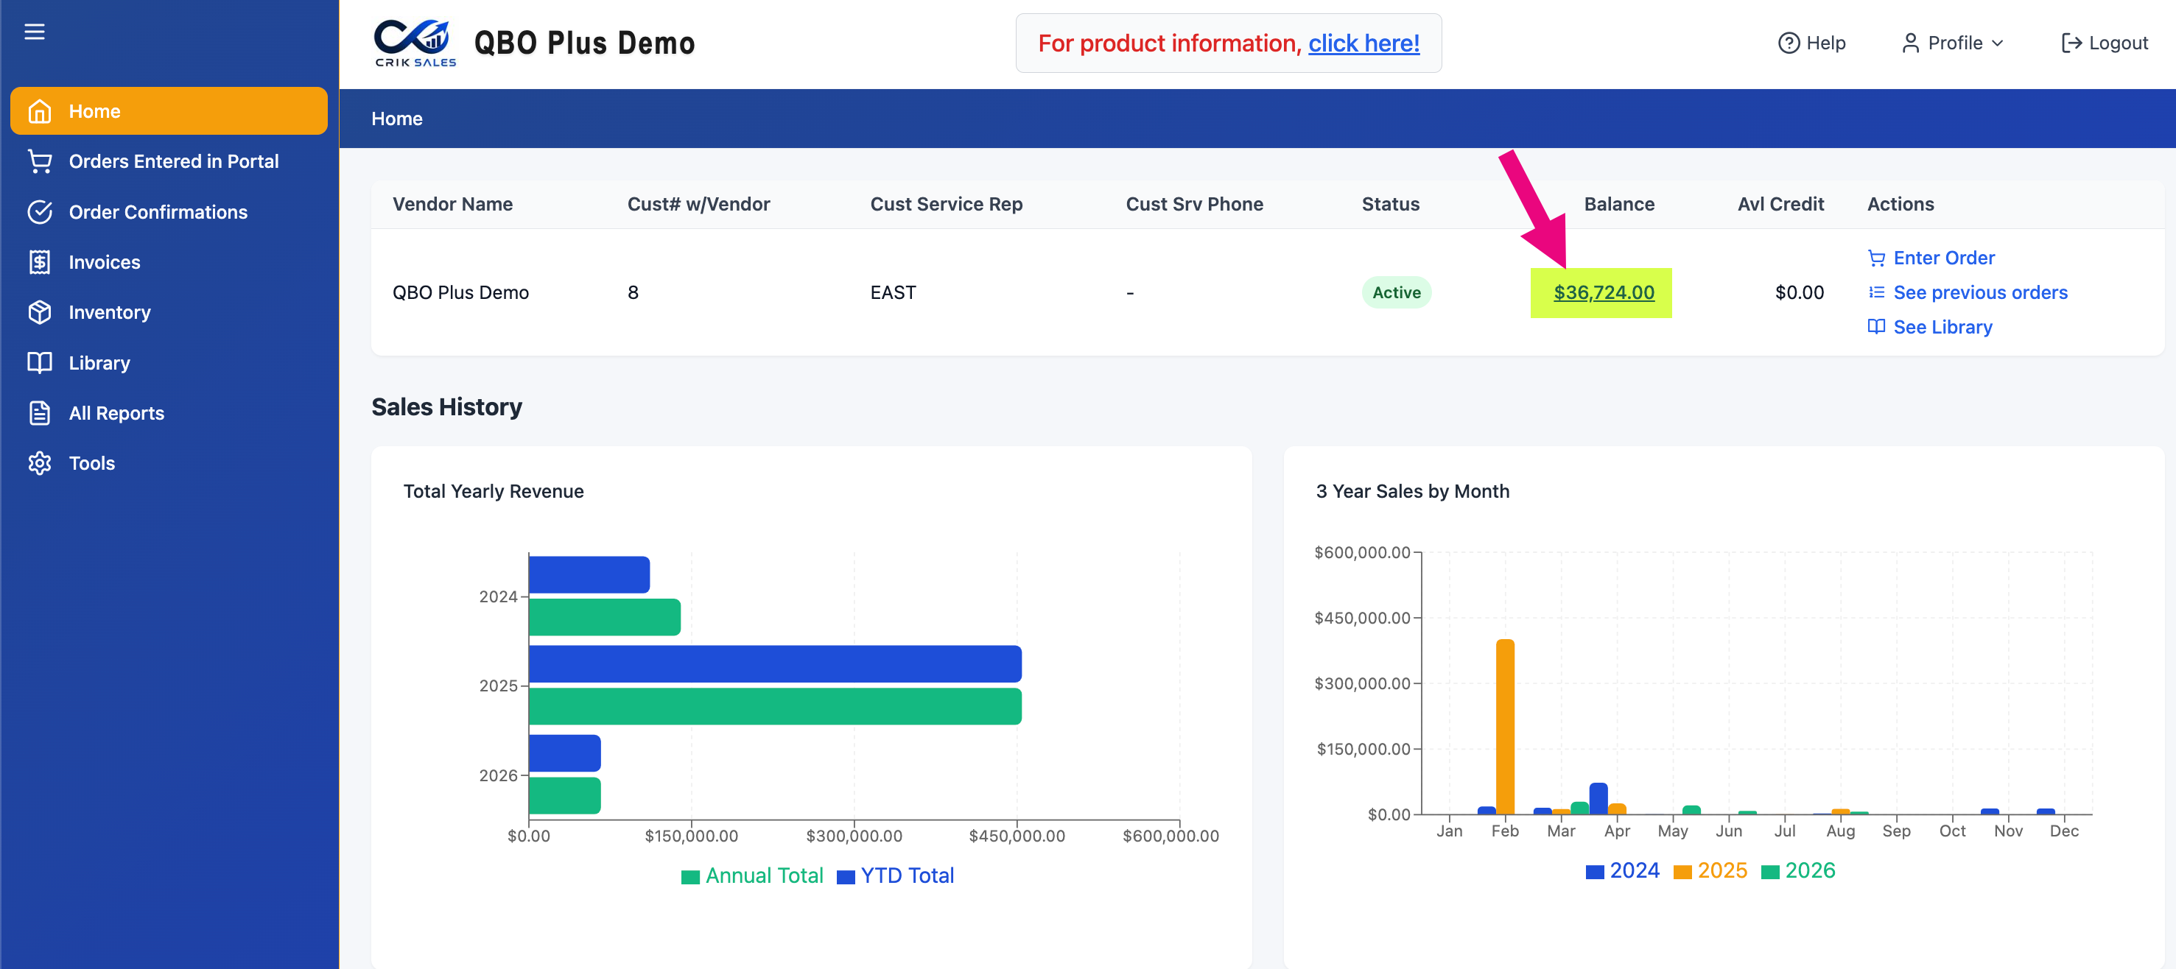Toggle the hamburger menu icon
Viewport: 2176px width, 969px height.
tap(35, 32)
